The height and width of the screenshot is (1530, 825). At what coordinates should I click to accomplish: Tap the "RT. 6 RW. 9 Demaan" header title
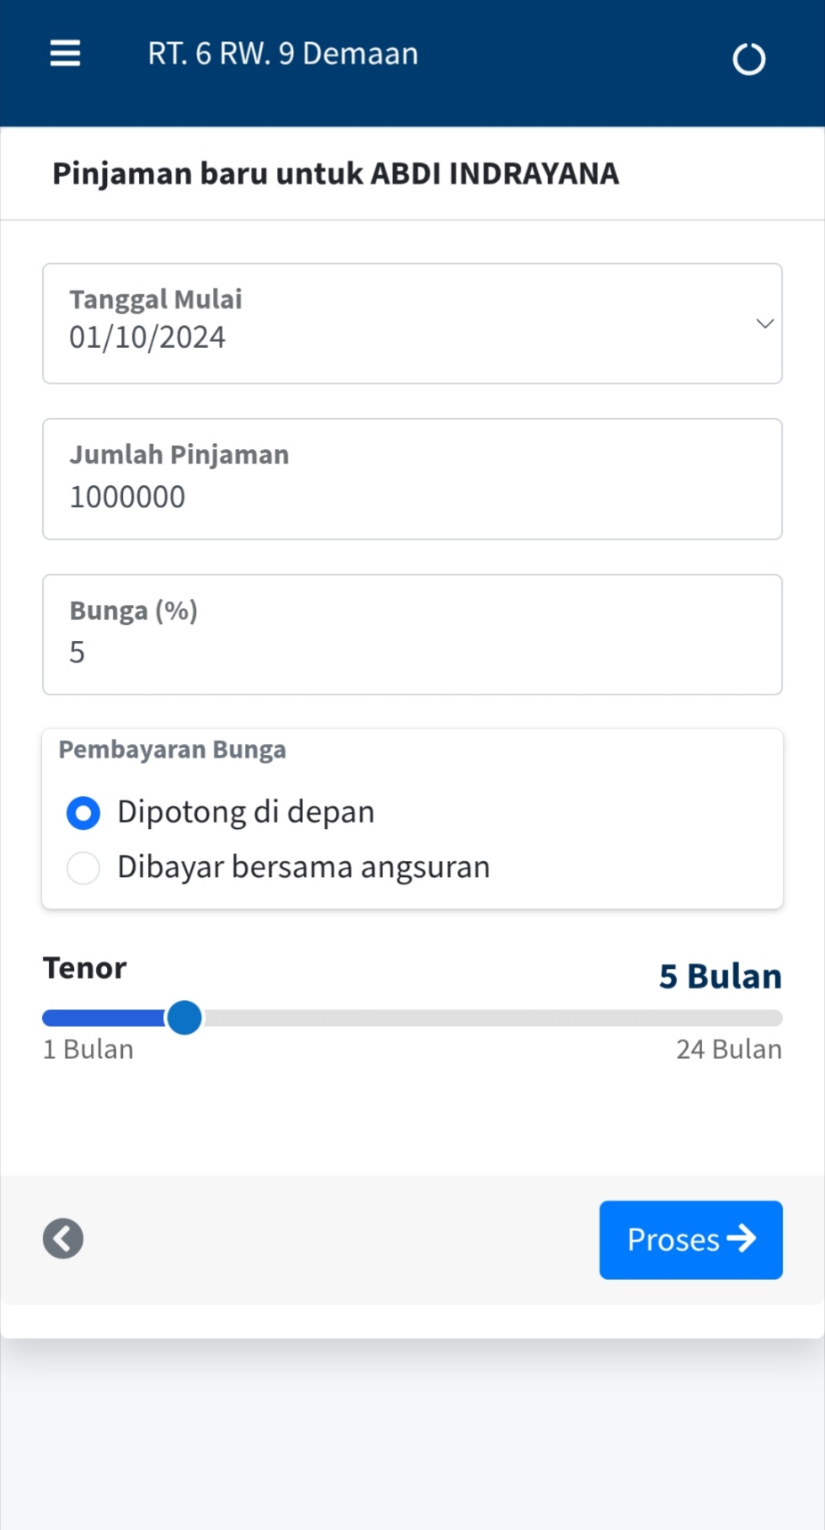tap(283, 54)
